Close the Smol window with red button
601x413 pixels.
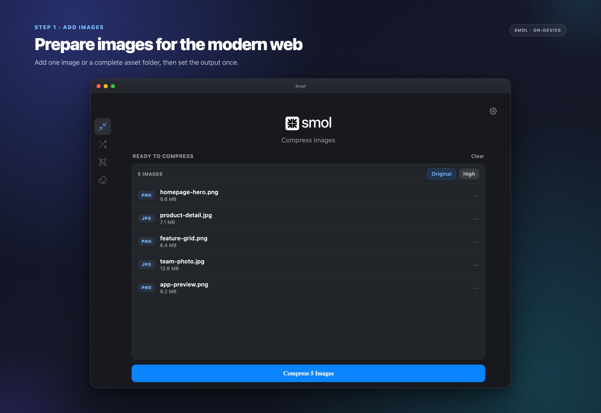coord(99,86)
